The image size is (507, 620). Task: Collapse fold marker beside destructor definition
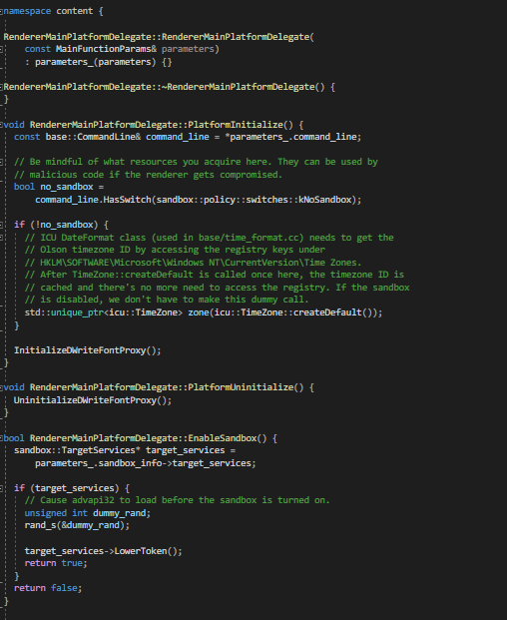1,87
